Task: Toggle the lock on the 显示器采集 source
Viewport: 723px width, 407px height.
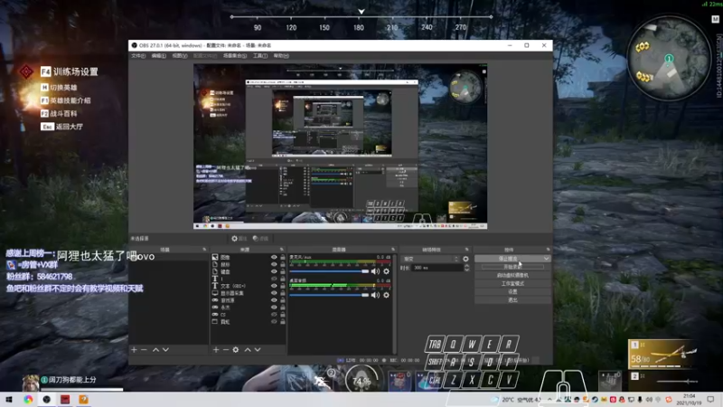Action: (282, 293)
